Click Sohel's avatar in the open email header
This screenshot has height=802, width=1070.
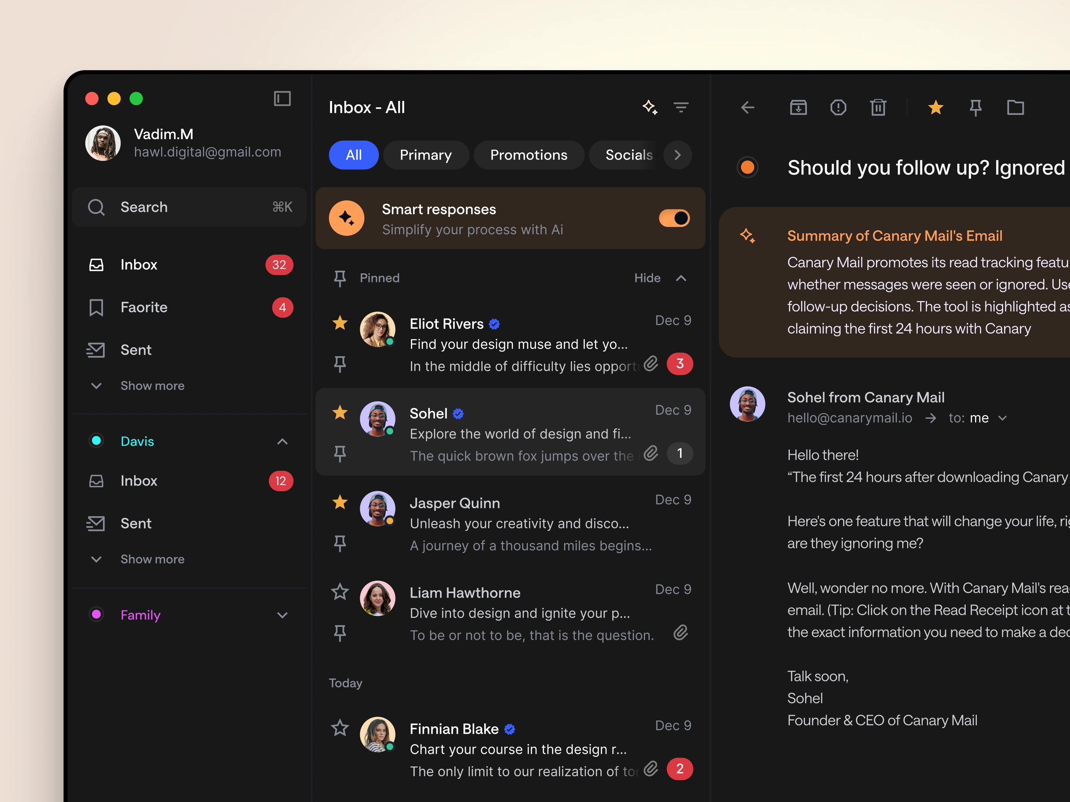point(748,404)
